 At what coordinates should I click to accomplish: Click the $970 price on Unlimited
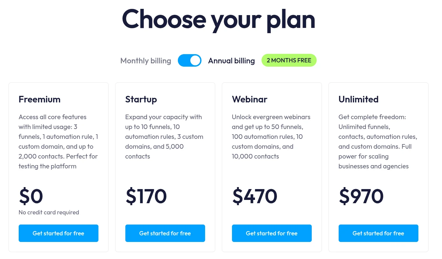[x=361, y=196]
